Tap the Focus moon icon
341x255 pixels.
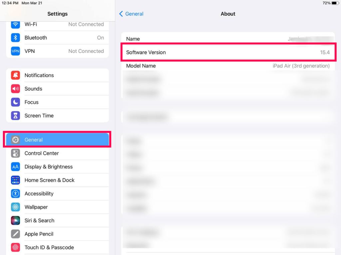tap(15, 102)
